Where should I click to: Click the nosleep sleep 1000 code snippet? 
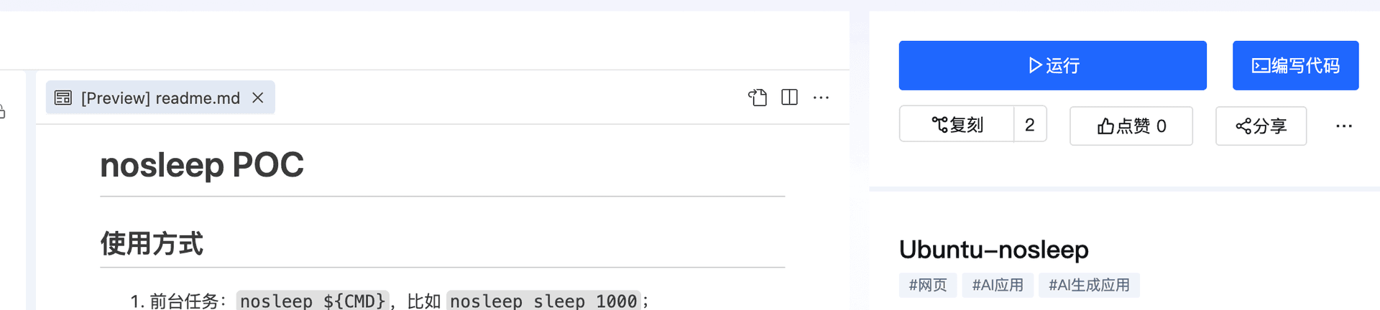[543, 301]
